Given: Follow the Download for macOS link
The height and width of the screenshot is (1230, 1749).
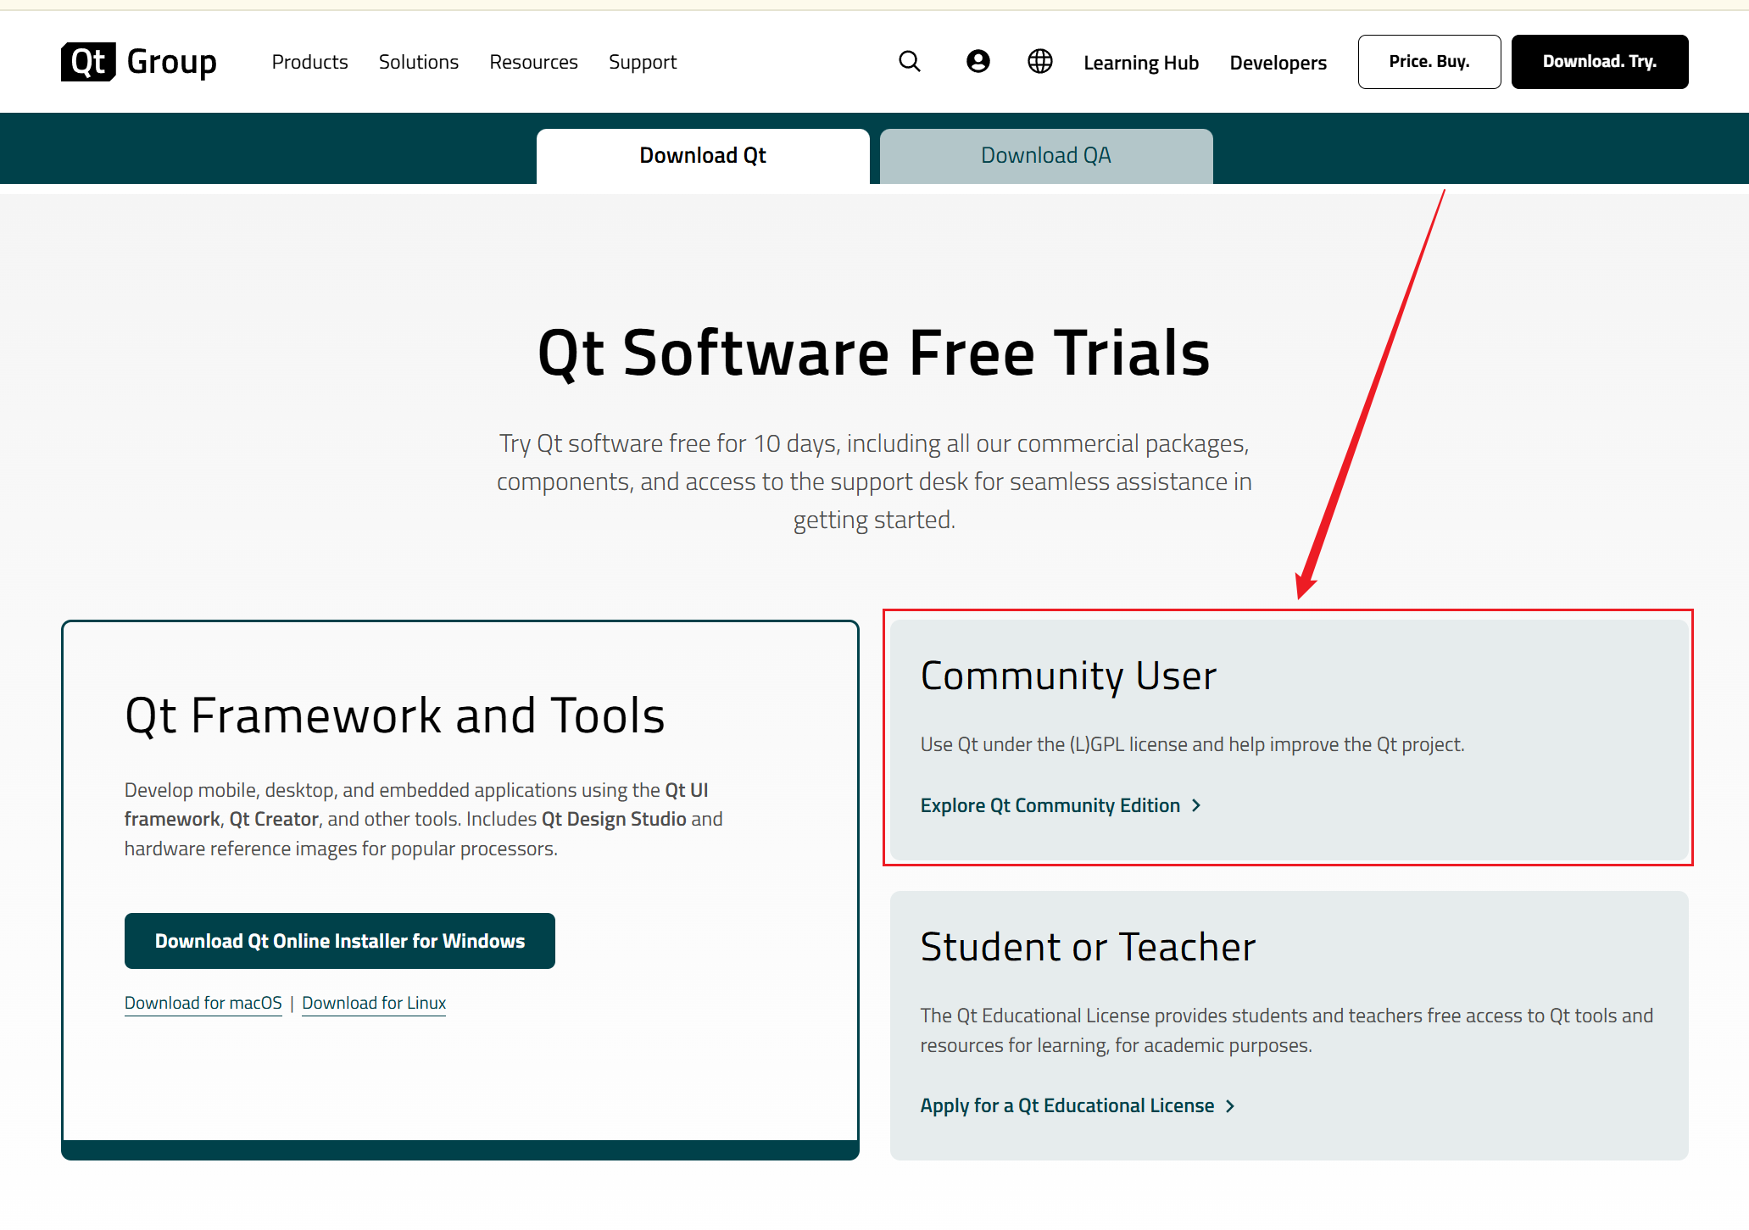Looking at the screenshot, I should coord(203,1003).
